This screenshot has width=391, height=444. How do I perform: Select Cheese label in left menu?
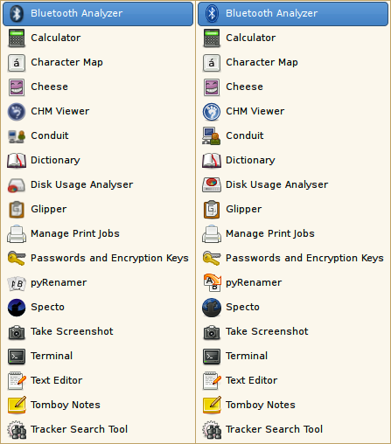click(x=50, y=87)
